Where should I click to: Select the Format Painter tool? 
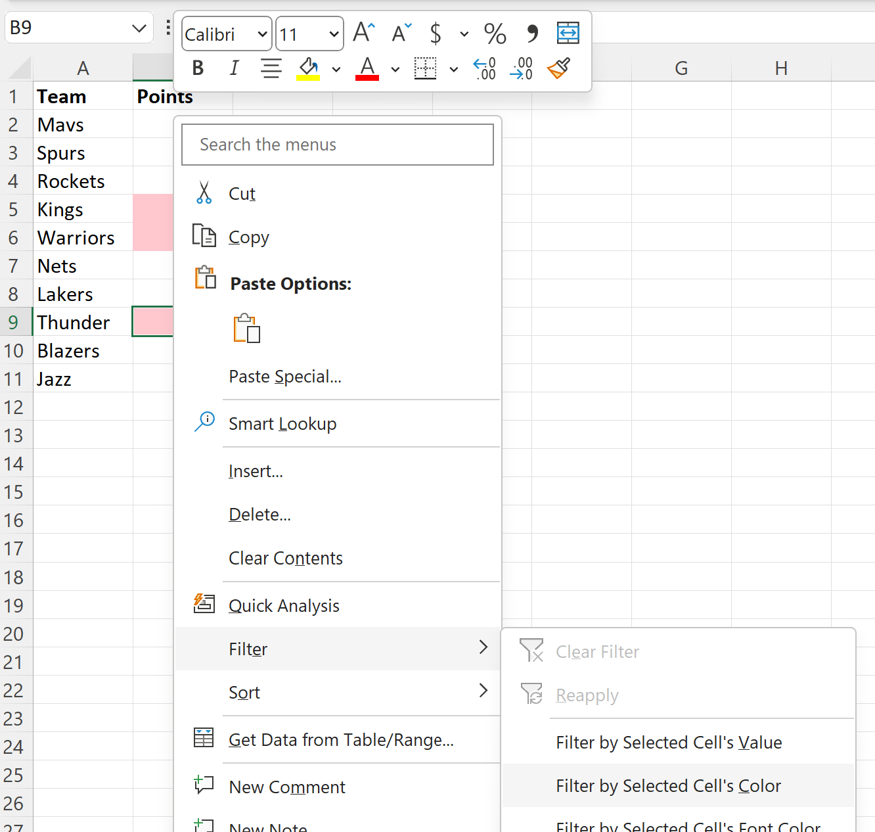pyautogui.click(x=558, y=68)
